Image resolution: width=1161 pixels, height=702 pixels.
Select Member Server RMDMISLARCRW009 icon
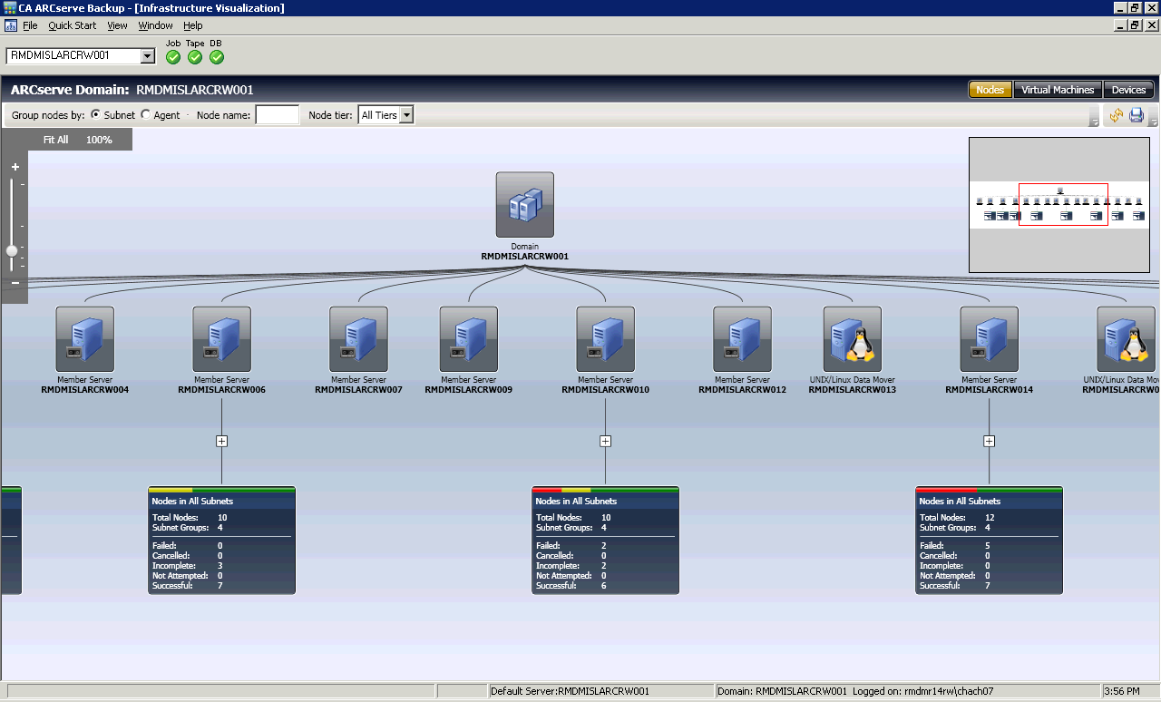pos(468,338)
